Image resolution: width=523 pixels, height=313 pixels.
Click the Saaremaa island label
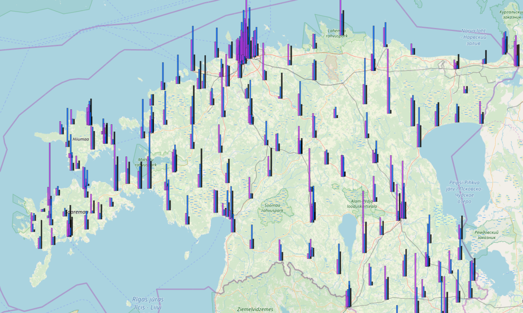76,212
